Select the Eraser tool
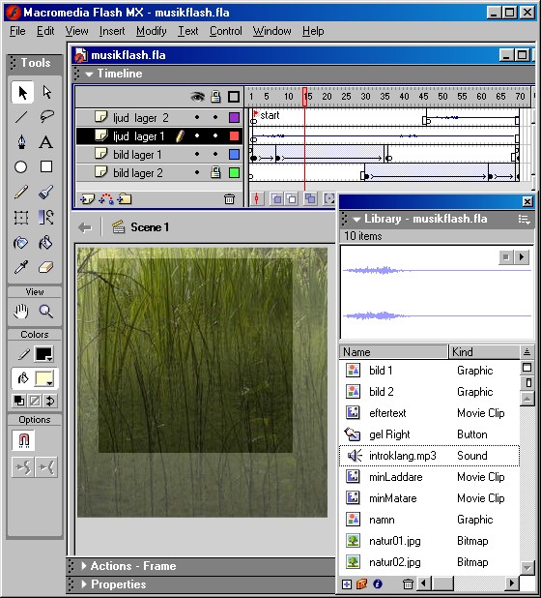This screenshot has width=541, height=598. [45, 267]
